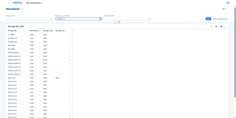This screenshot has width=236, height=118.
Task: Click the pin filter bar icon
Action: pos(119,22)
